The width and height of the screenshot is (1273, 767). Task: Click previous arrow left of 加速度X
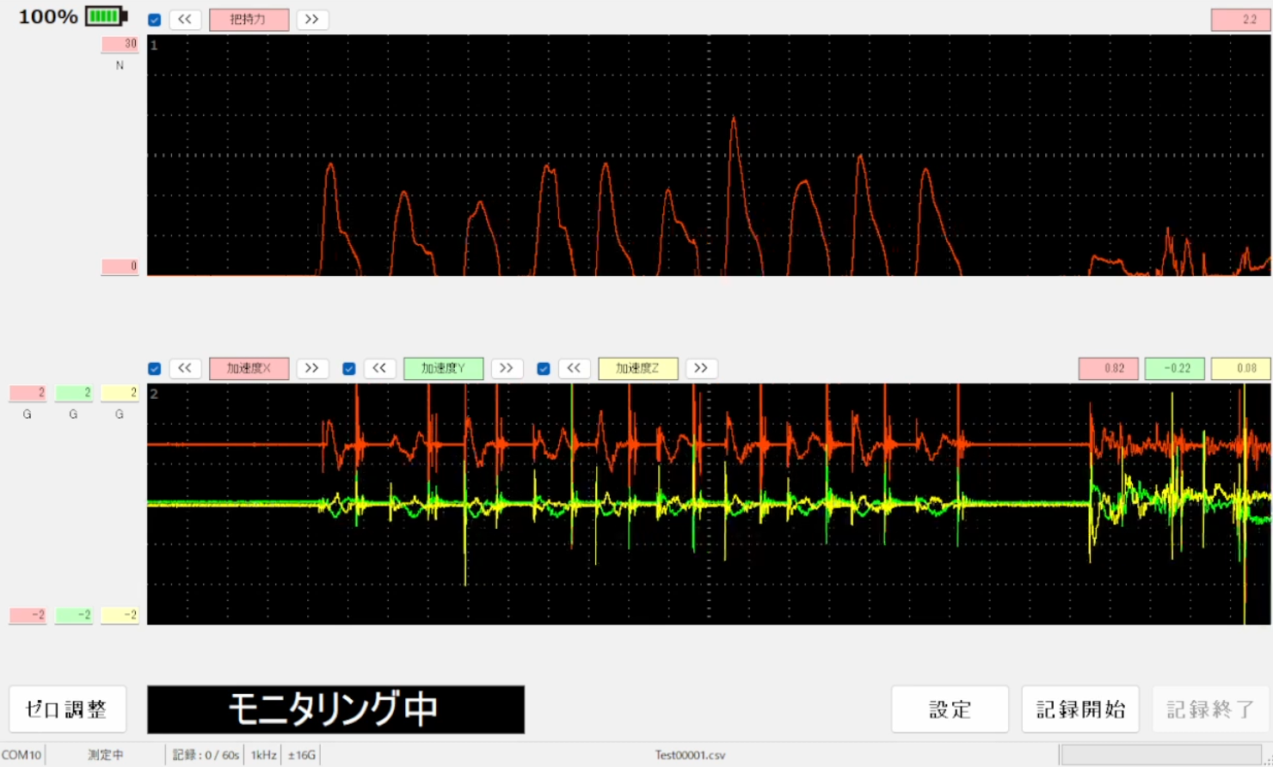coord(185,368)
